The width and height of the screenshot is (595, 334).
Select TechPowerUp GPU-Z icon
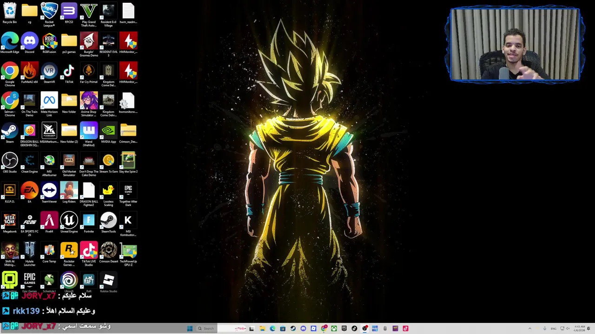pyautogui.click(x=128, y=254)
